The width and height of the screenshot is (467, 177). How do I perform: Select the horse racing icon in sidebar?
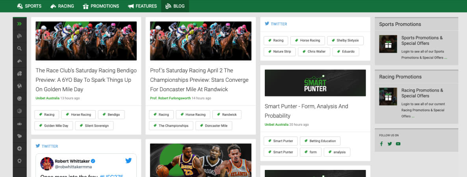pos(20,61)
